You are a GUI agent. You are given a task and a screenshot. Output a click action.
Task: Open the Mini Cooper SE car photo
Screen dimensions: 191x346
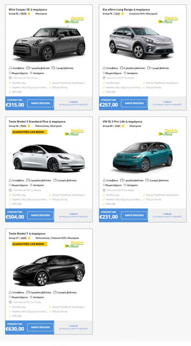pos(49,44)
